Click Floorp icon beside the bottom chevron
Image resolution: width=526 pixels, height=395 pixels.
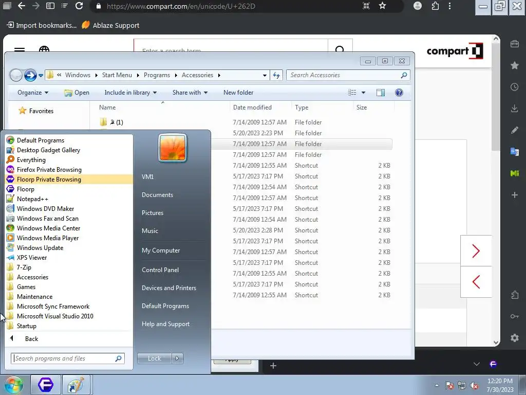pyautogui.click(x=493, y=364)
